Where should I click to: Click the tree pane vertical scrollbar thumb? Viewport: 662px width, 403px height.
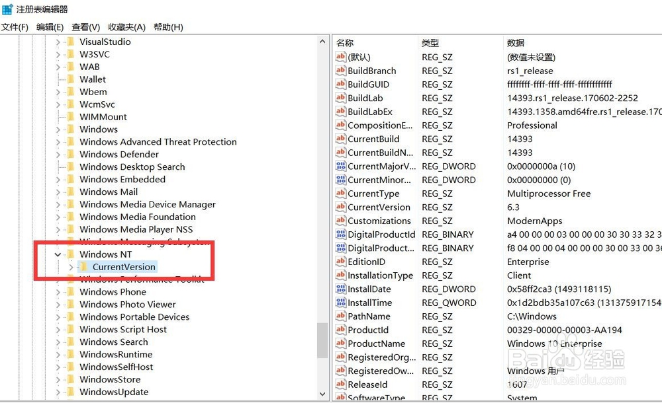pyautogui.click(x=322, y=340)
